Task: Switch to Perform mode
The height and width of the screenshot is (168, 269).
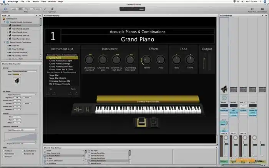Action: (x=27, y=8)
